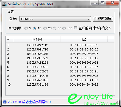The height and width of the screenshot is (107, 121).
Task: Select serial 1230LWN669365
Action: tap(37, 54)
